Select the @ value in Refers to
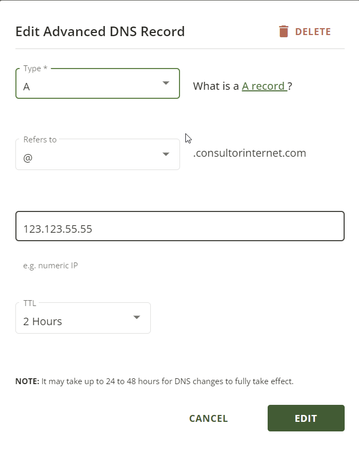The width and height of the screenshot is (359, 450). coord(28,158)
